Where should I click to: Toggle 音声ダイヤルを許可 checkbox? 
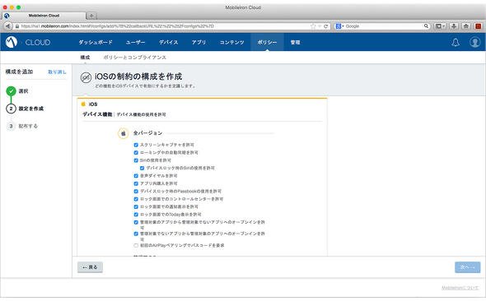[136, 176]
